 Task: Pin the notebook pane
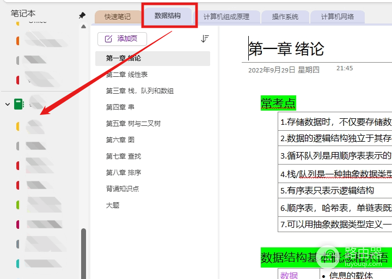click(x=82, y=15)
